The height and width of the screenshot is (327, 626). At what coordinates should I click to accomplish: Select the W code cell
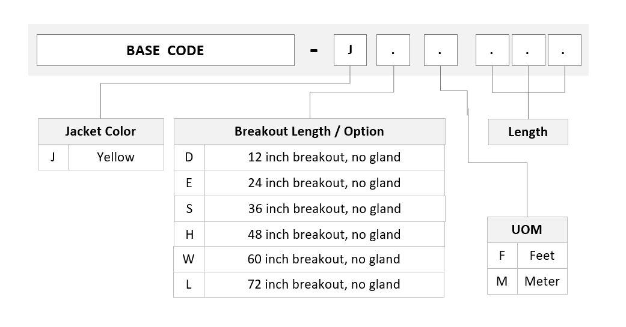point(188,259)
